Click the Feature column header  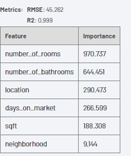coord(39,36)
